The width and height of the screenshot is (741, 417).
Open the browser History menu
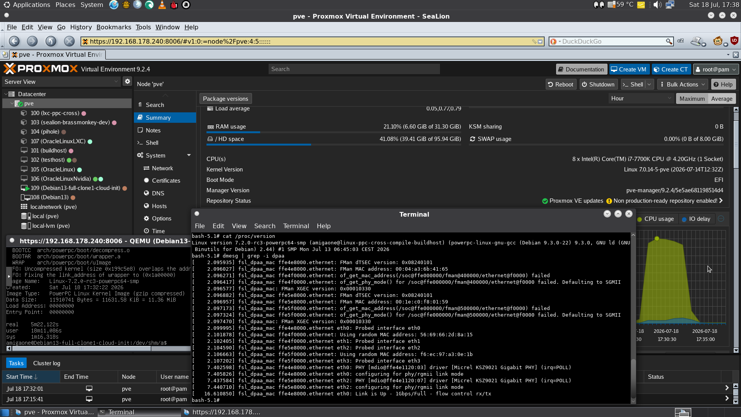point(81,27)
